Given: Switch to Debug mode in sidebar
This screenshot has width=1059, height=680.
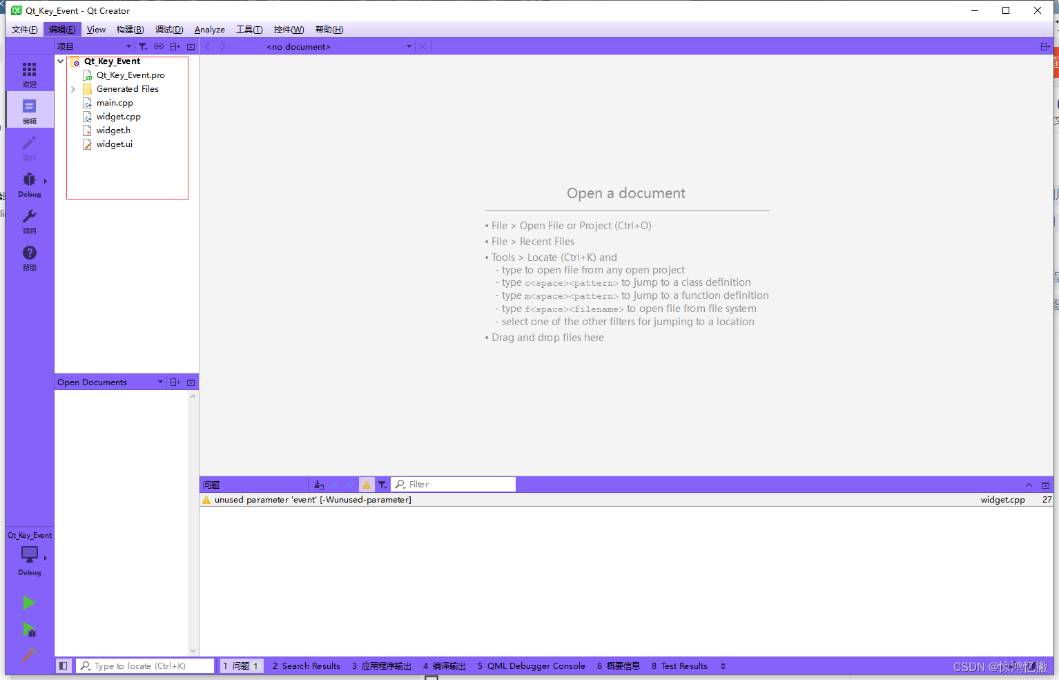Looking at the screenshot, I should click(29, 184).
